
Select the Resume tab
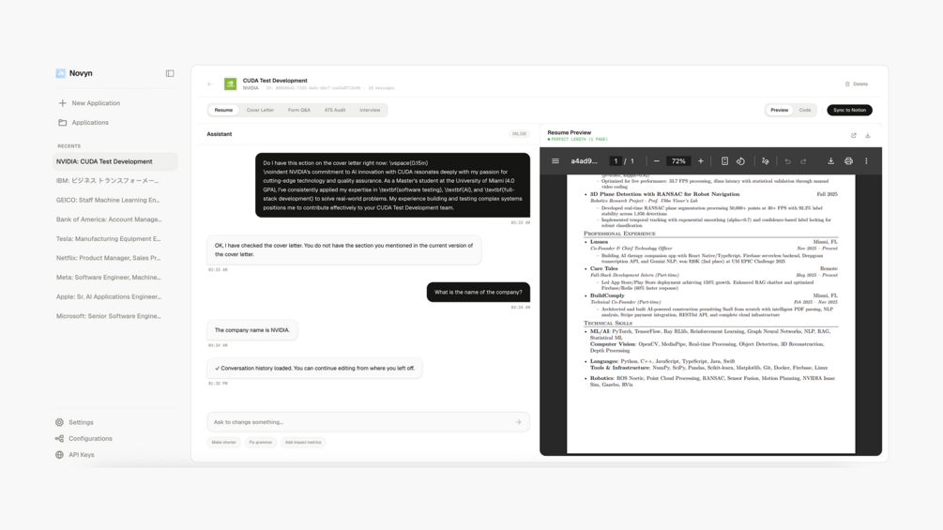[x=223, y=110]
